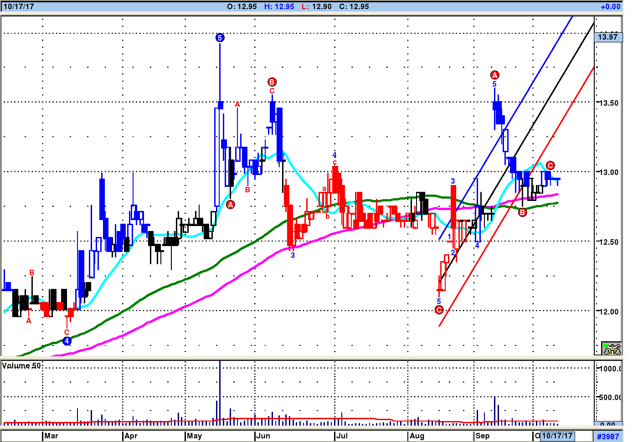Click the balance scales icon
Viewport: 638px width, 442px height.
point(612,349)
